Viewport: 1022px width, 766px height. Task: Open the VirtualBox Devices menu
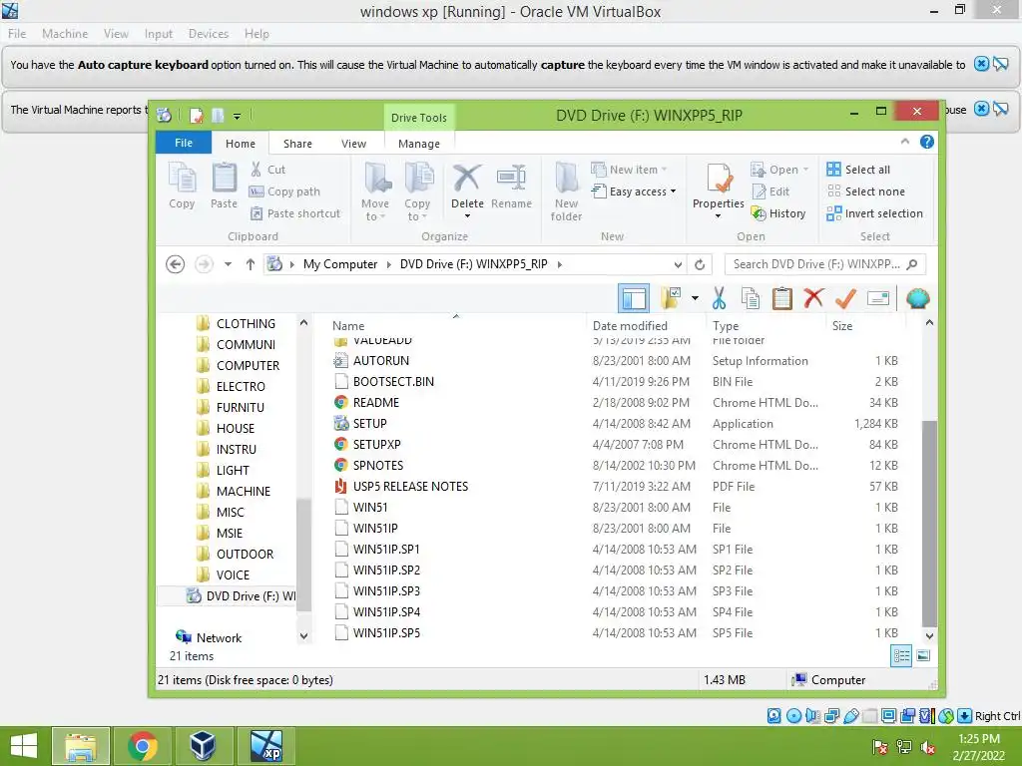tap(208, 34)
